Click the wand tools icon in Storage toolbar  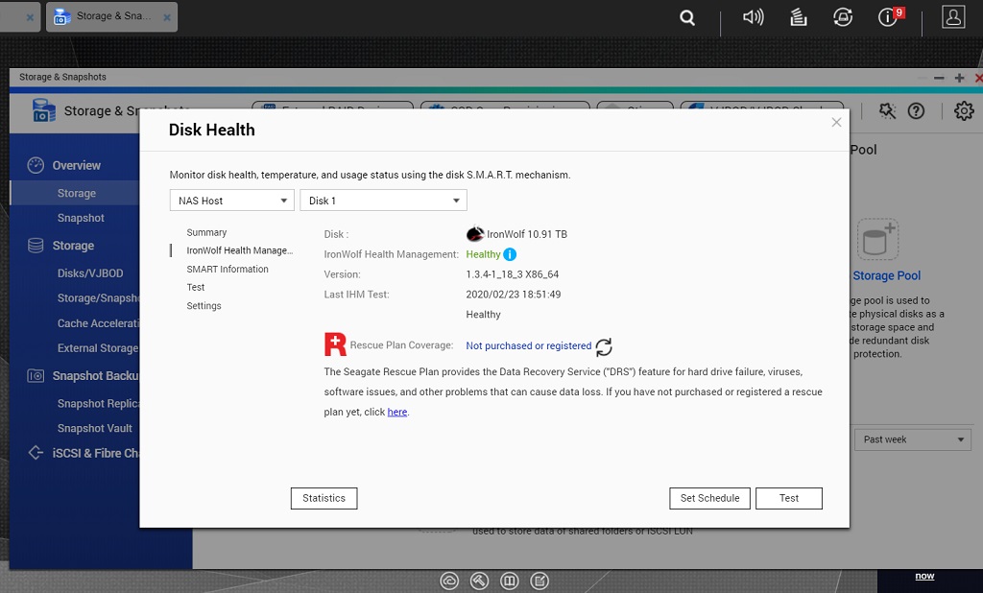(887, 111)
